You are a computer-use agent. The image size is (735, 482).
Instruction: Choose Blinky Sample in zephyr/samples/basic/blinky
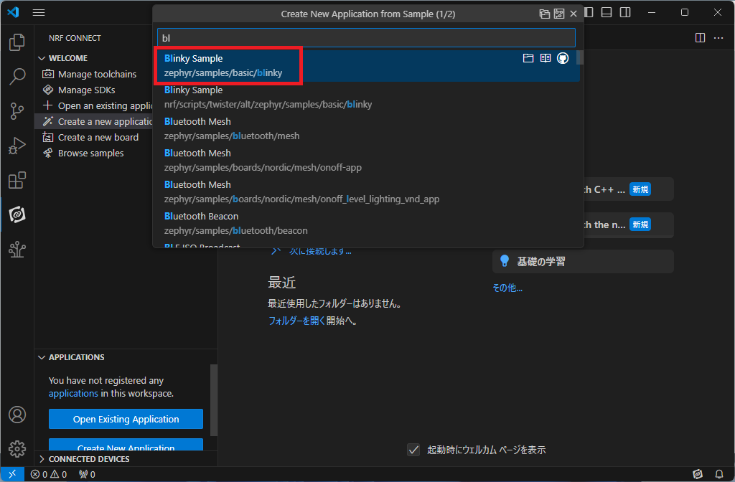point(367,65)
